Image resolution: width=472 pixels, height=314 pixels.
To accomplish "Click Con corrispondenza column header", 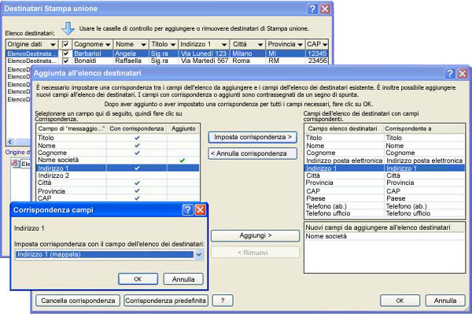I will [137, 128].
